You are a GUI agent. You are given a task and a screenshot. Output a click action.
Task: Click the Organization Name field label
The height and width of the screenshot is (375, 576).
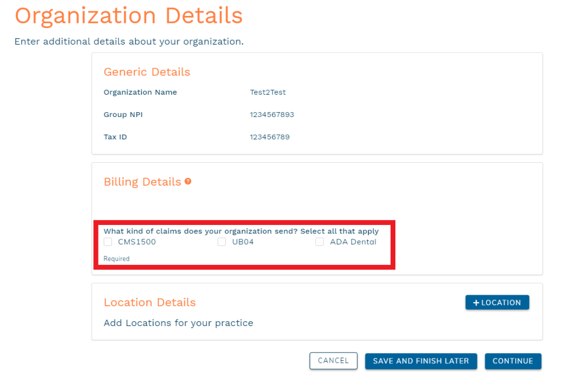tap(140, 92)
